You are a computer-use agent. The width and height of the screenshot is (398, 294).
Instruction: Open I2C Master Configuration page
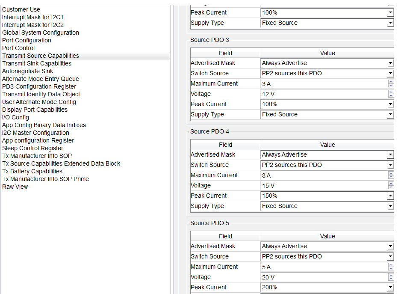click(35, 133)
